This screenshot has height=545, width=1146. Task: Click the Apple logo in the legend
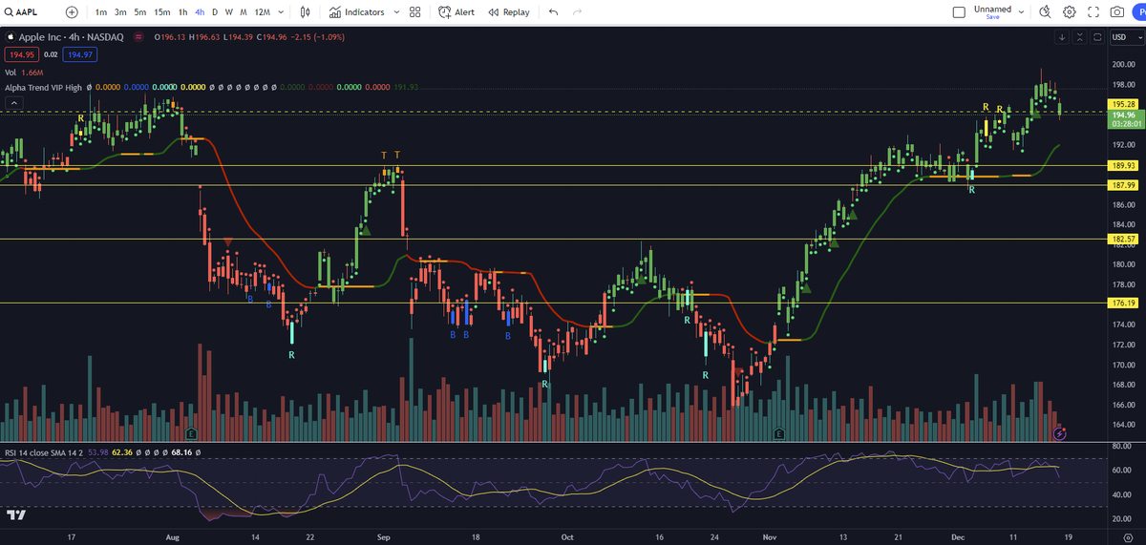coord(9,37)
